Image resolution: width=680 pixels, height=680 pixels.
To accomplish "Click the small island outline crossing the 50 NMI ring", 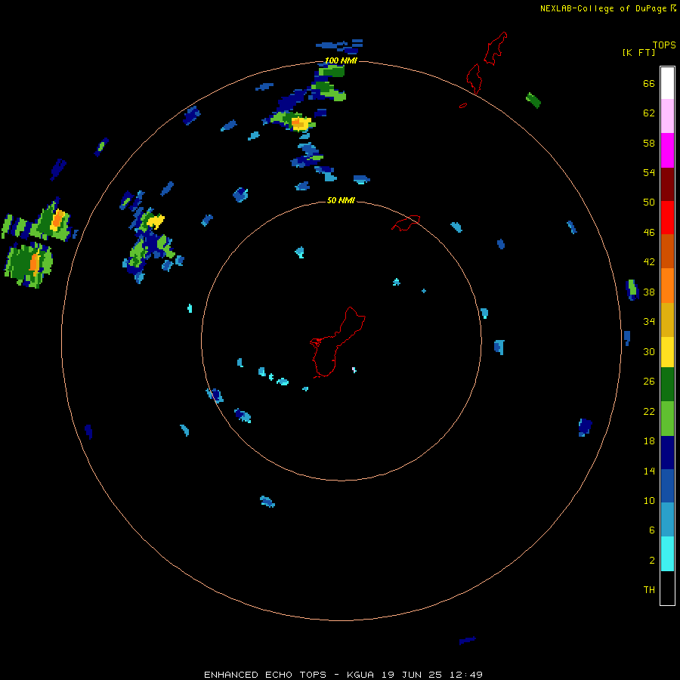I will 406,223.
